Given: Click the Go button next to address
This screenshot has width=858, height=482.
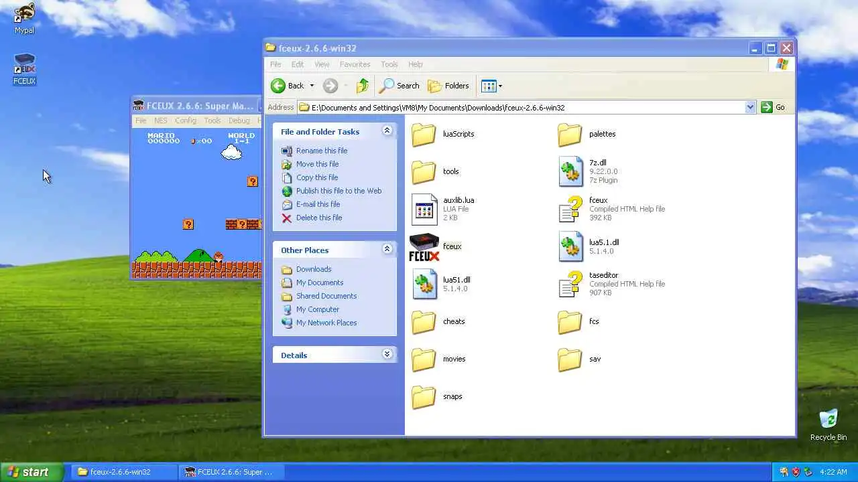Looking at the screenshot, I should 773,107.
